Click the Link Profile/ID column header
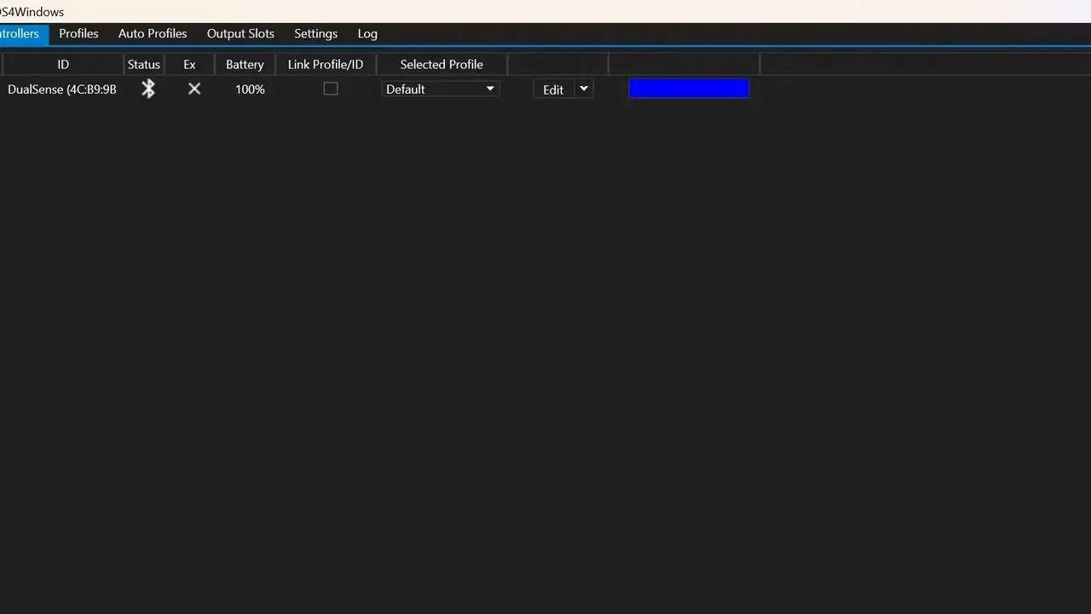This screenshot has height=614, width=1091. coord(326,64)
